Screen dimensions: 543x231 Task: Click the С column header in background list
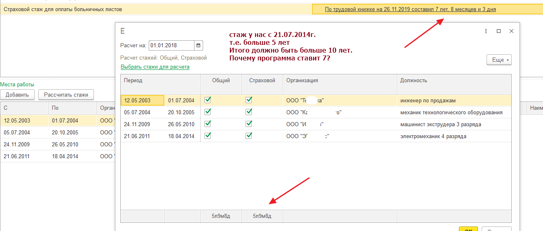[x=24, y=108]
